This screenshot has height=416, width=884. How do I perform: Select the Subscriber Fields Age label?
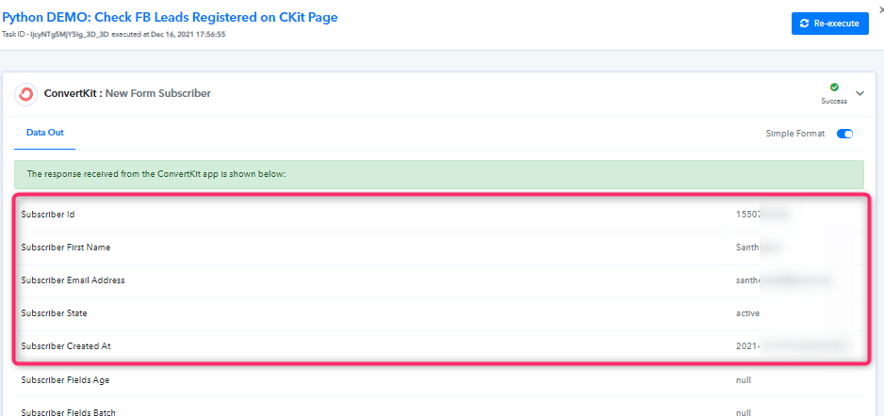65,380
